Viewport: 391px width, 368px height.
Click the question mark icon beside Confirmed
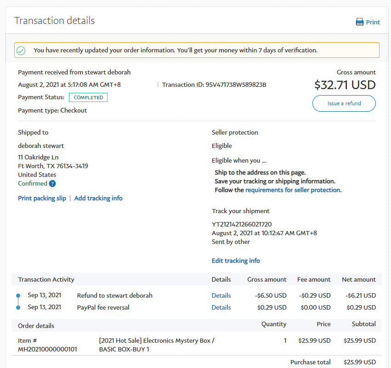52,184
